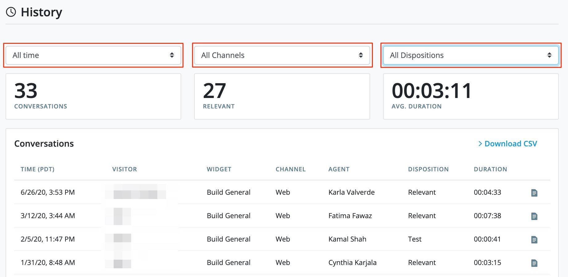
Task: Click agent name Karla Valverde
Action: [x=351, y=192]
